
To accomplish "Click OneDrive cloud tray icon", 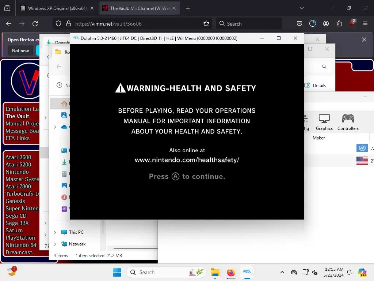I will pyautogui.click(x=294, y=272).
